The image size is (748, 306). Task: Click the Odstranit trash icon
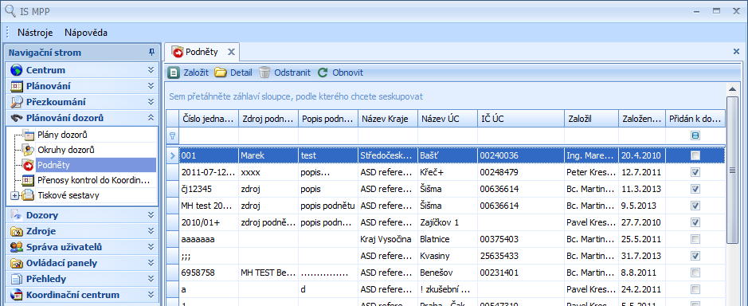pyautogui.click(x=264, y=73)
